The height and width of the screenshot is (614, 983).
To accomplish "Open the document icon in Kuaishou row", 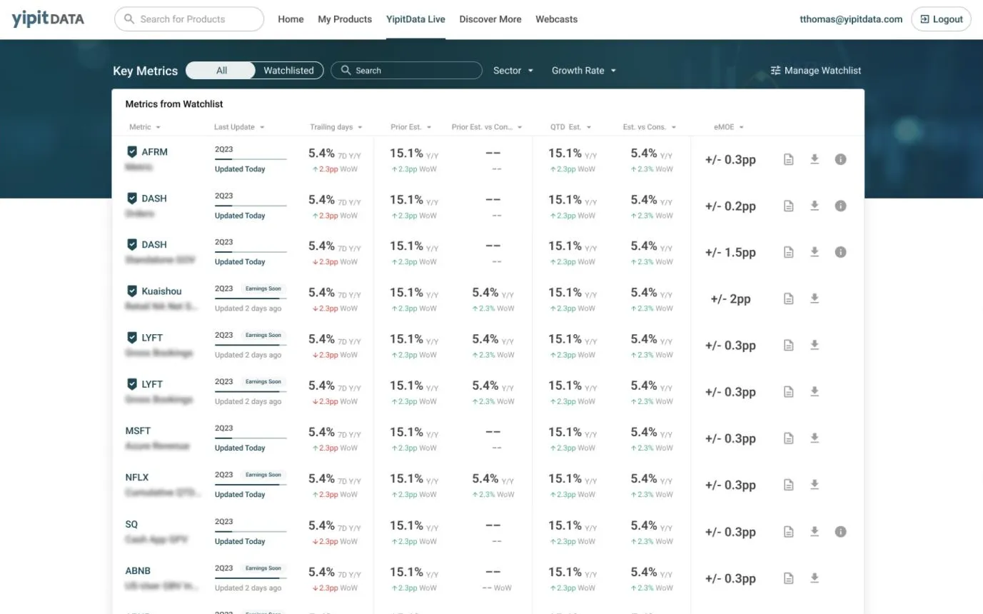I will pyautogui.click(x=789, y=298).
